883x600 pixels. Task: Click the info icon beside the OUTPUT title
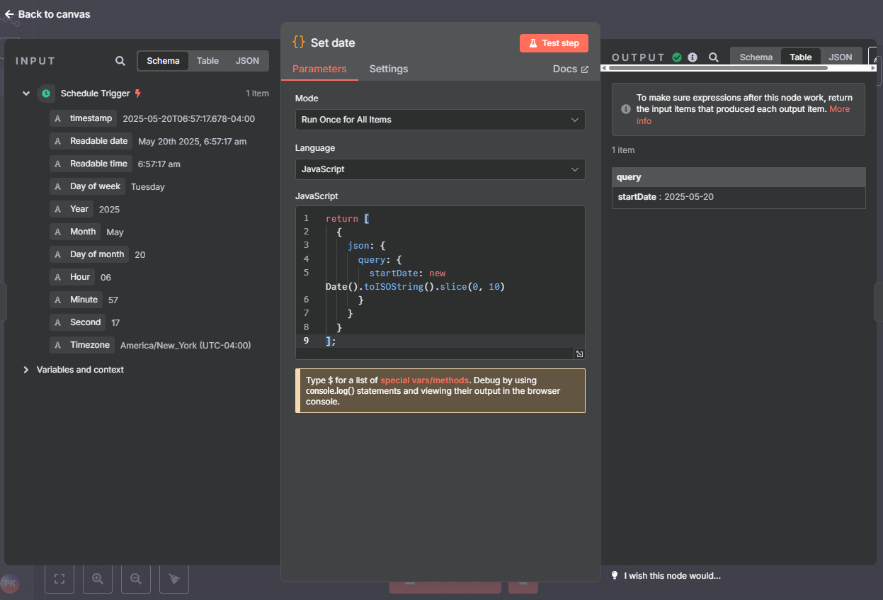point(693,57)
